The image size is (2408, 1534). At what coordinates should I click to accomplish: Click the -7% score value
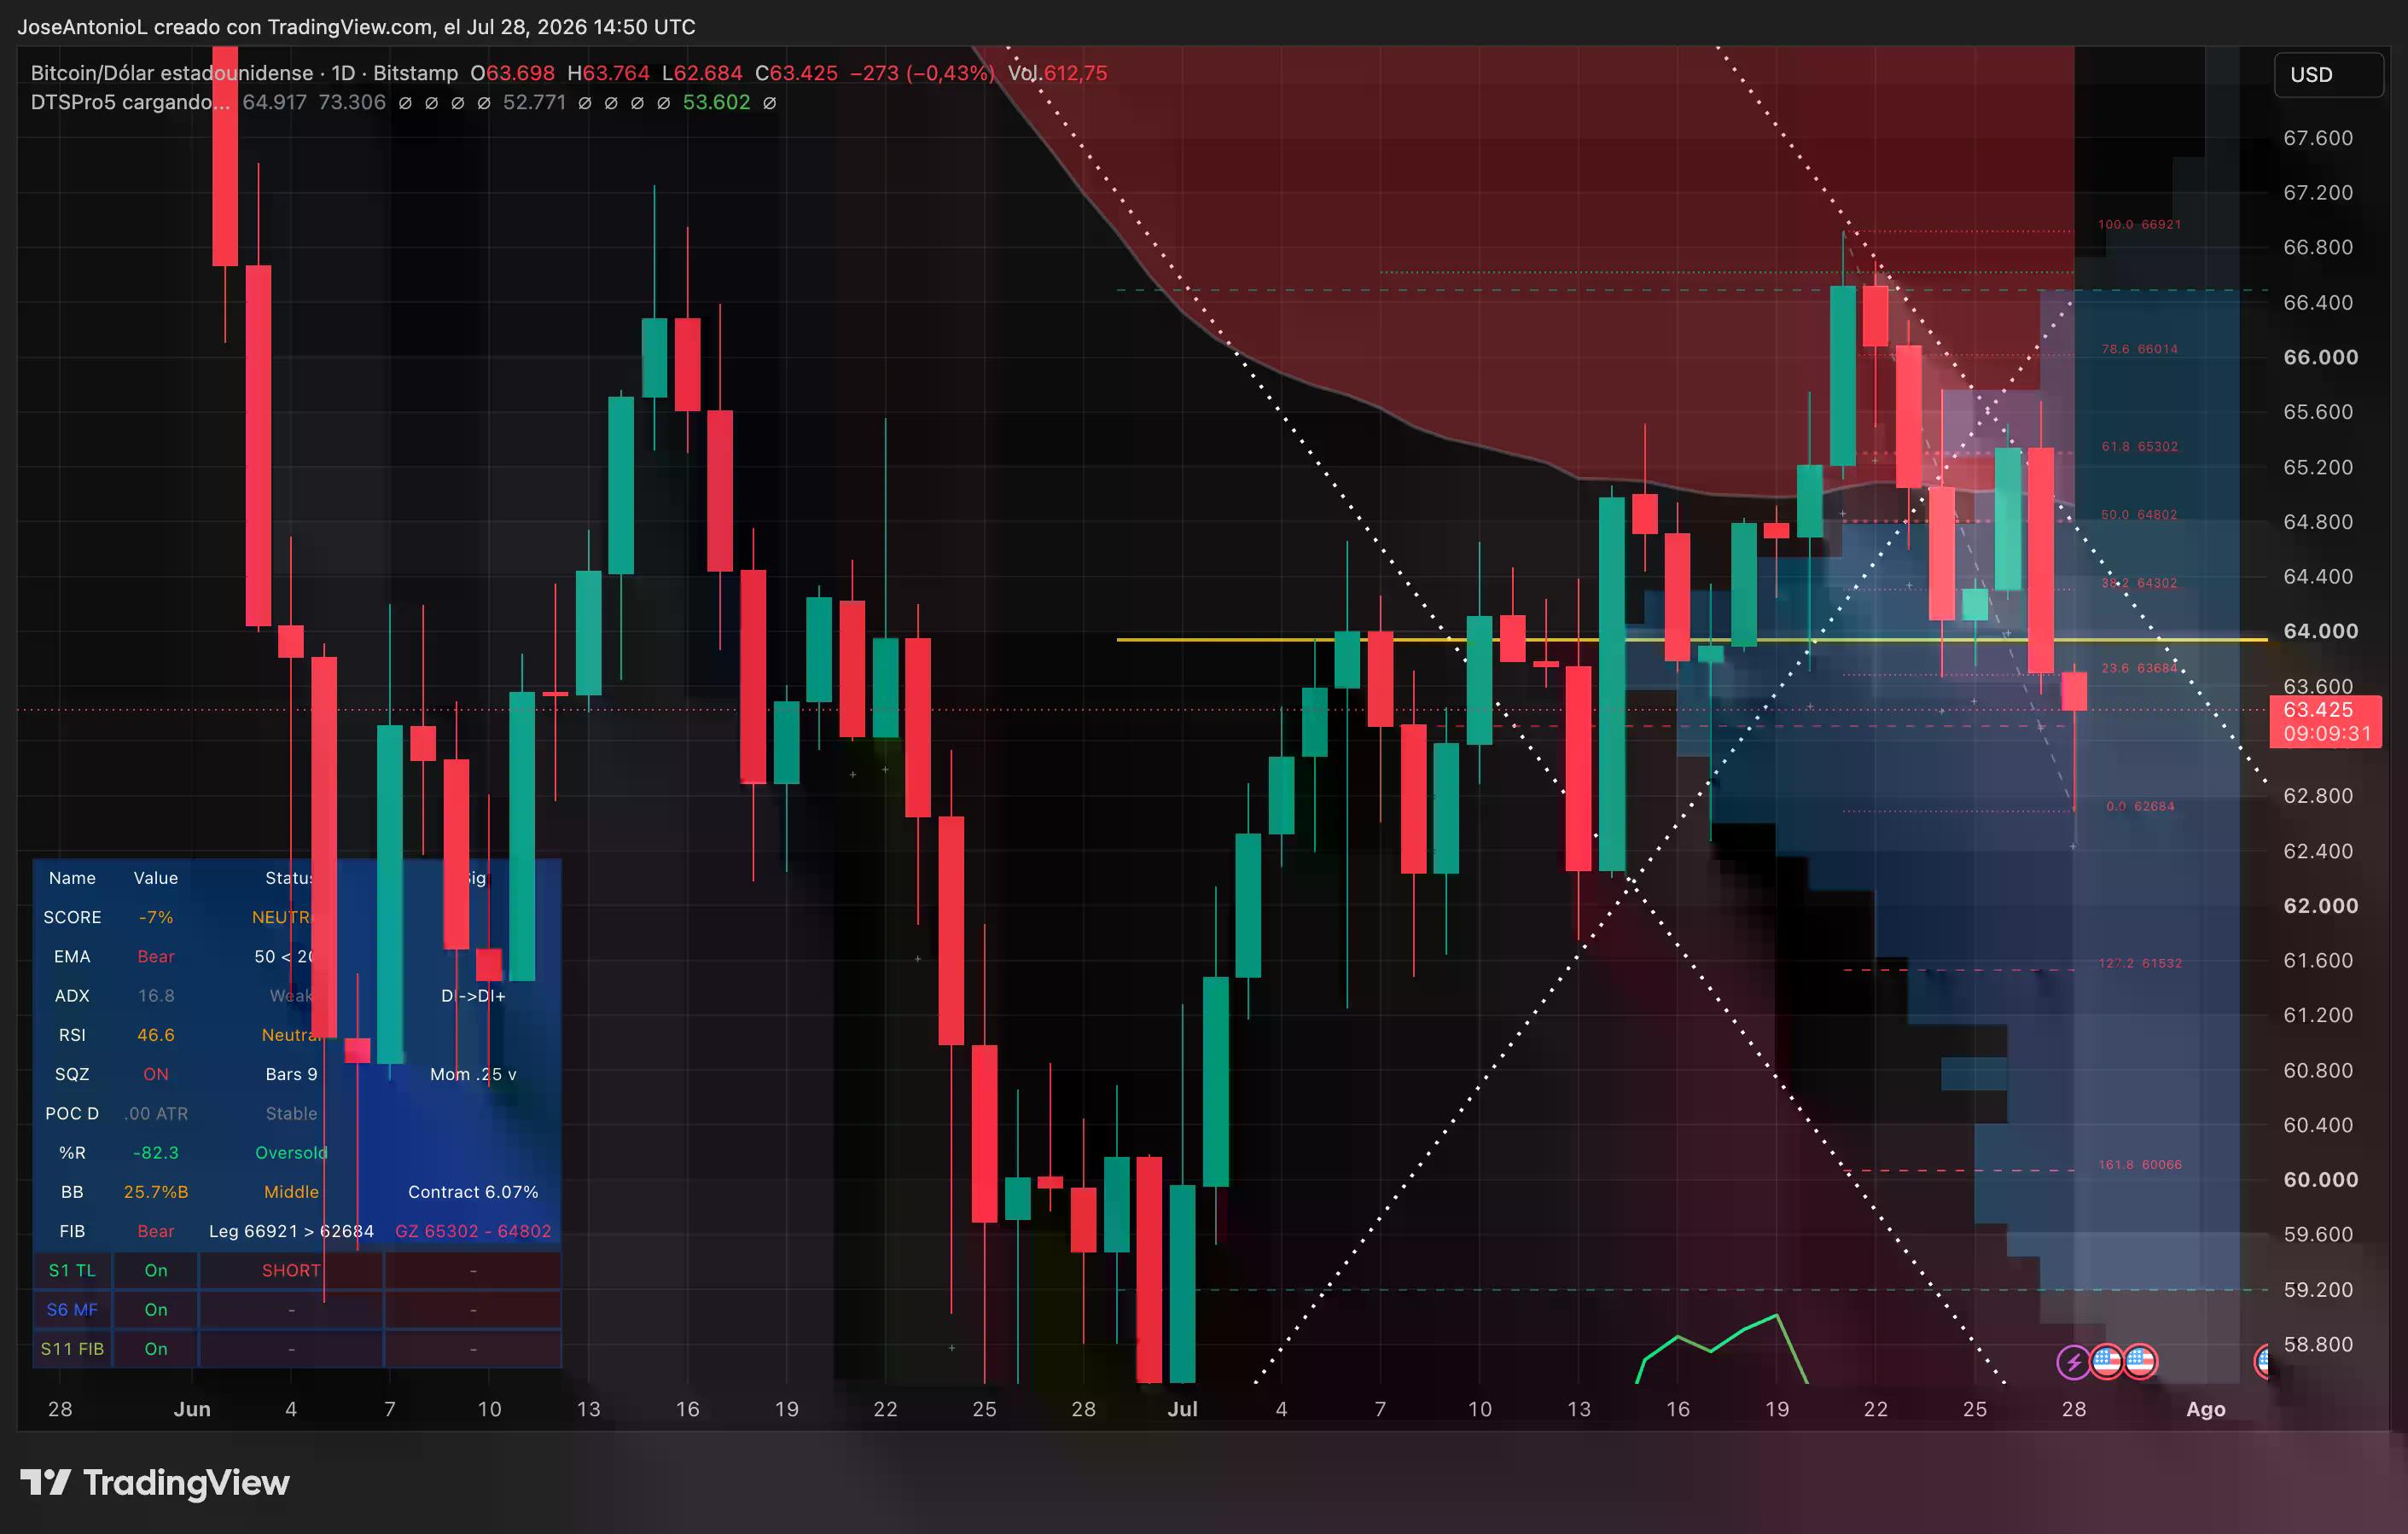pyautogui.click(x=156, y=917)
